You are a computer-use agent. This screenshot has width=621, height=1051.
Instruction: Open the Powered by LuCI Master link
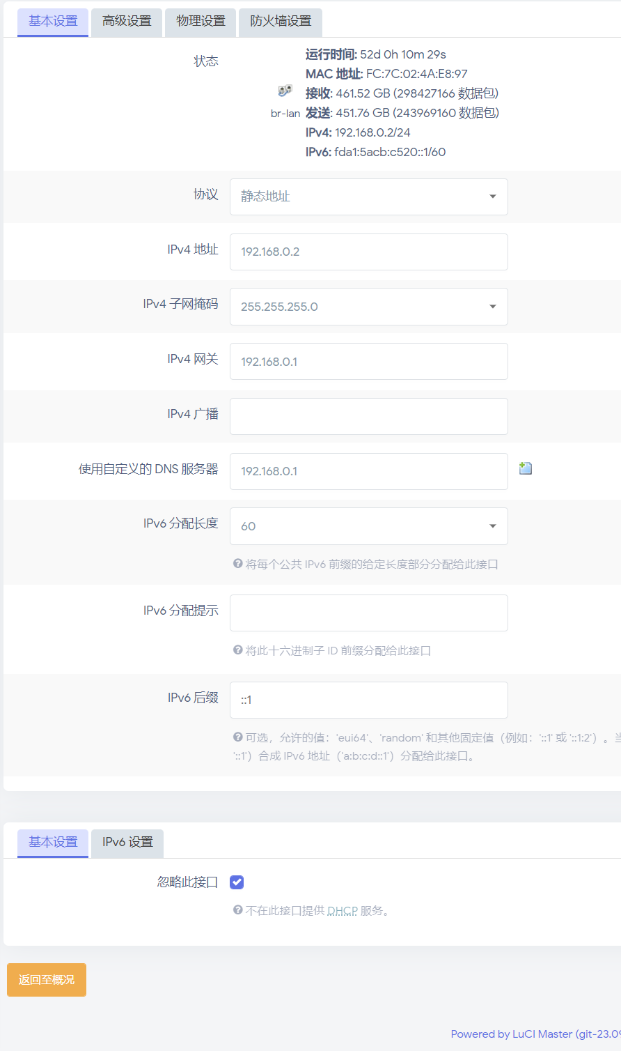pos(535,1034)
